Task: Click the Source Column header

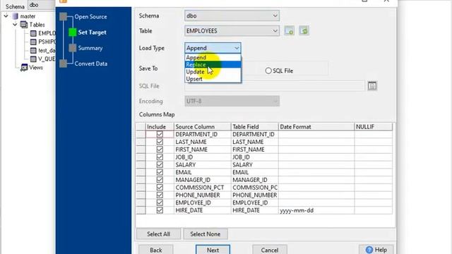Action: point(203,127)
